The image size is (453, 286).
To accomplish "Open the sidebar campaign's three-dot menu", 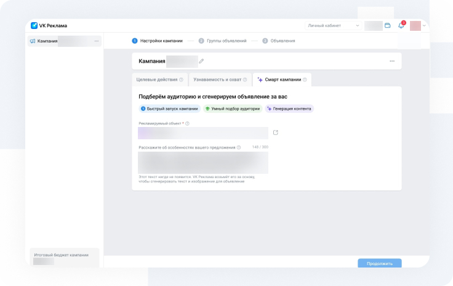I will tap(97, 41).
